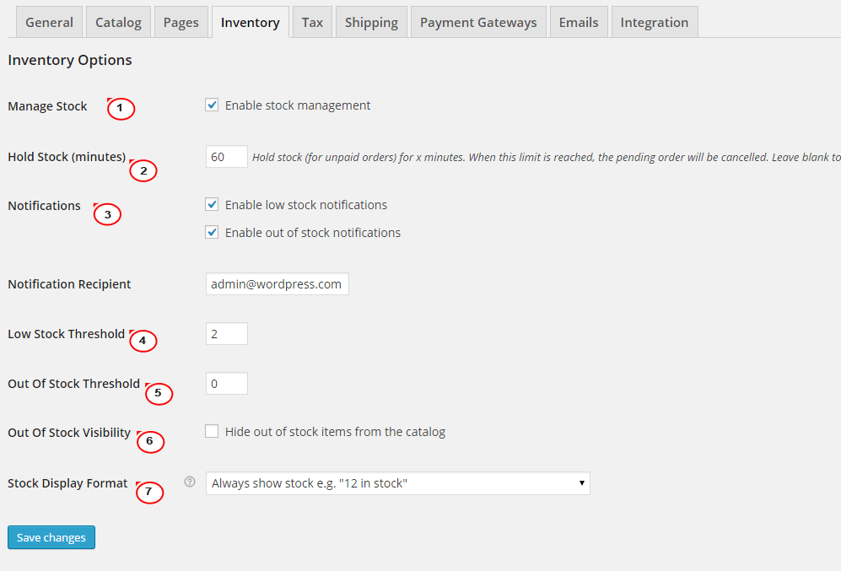Switch to the Shipping tab
The width and height of the screenshot is (841, 571).
[371, 22]
